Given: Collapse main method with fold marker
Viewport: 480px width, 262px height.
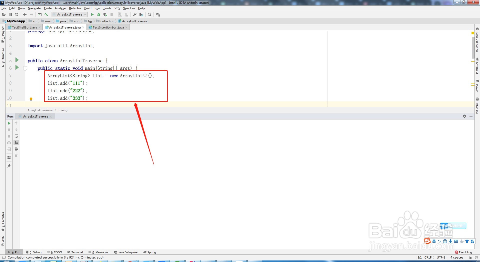Looking at the screenshot, I should pos(25,68).
